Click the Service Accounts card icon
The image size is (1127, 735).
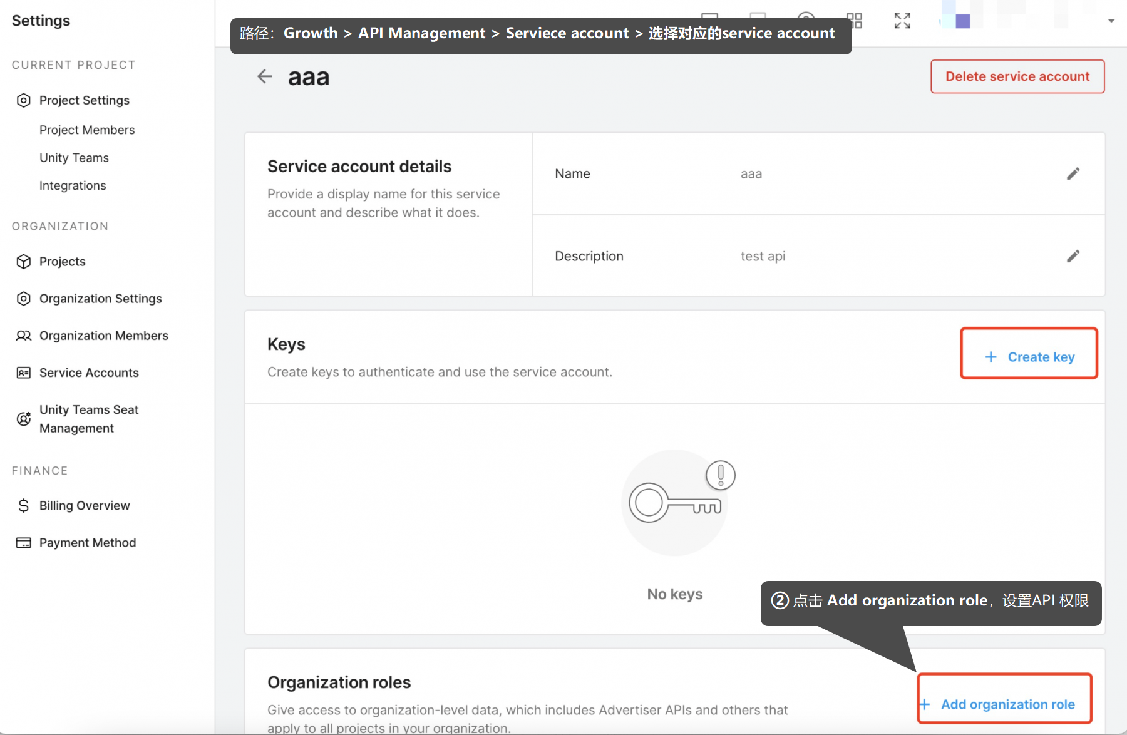click(24, 373)
